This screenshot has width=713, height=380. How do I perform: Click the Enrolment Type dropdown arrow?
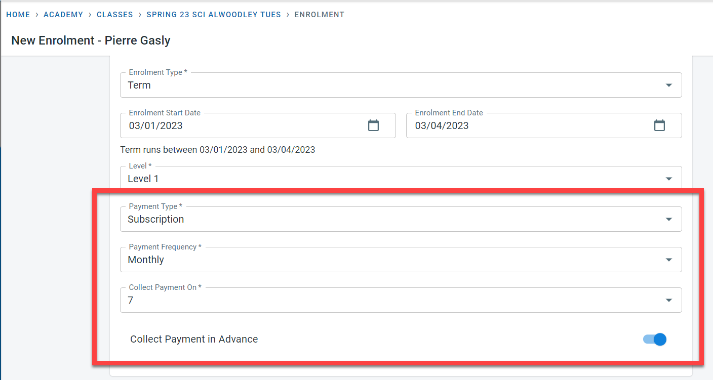click(x=669, y=86)
